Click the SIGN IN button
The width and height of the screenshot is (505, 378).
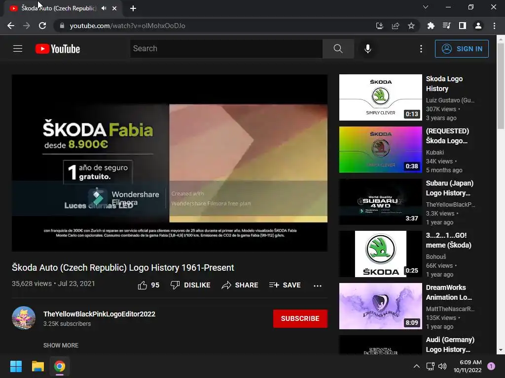point(462,49)
